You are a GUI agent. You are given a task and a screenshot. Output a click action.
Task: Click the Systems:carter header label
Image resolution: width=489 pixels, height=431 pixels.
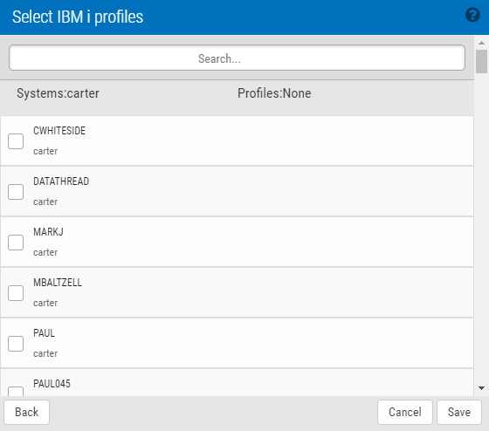[58, 93]
